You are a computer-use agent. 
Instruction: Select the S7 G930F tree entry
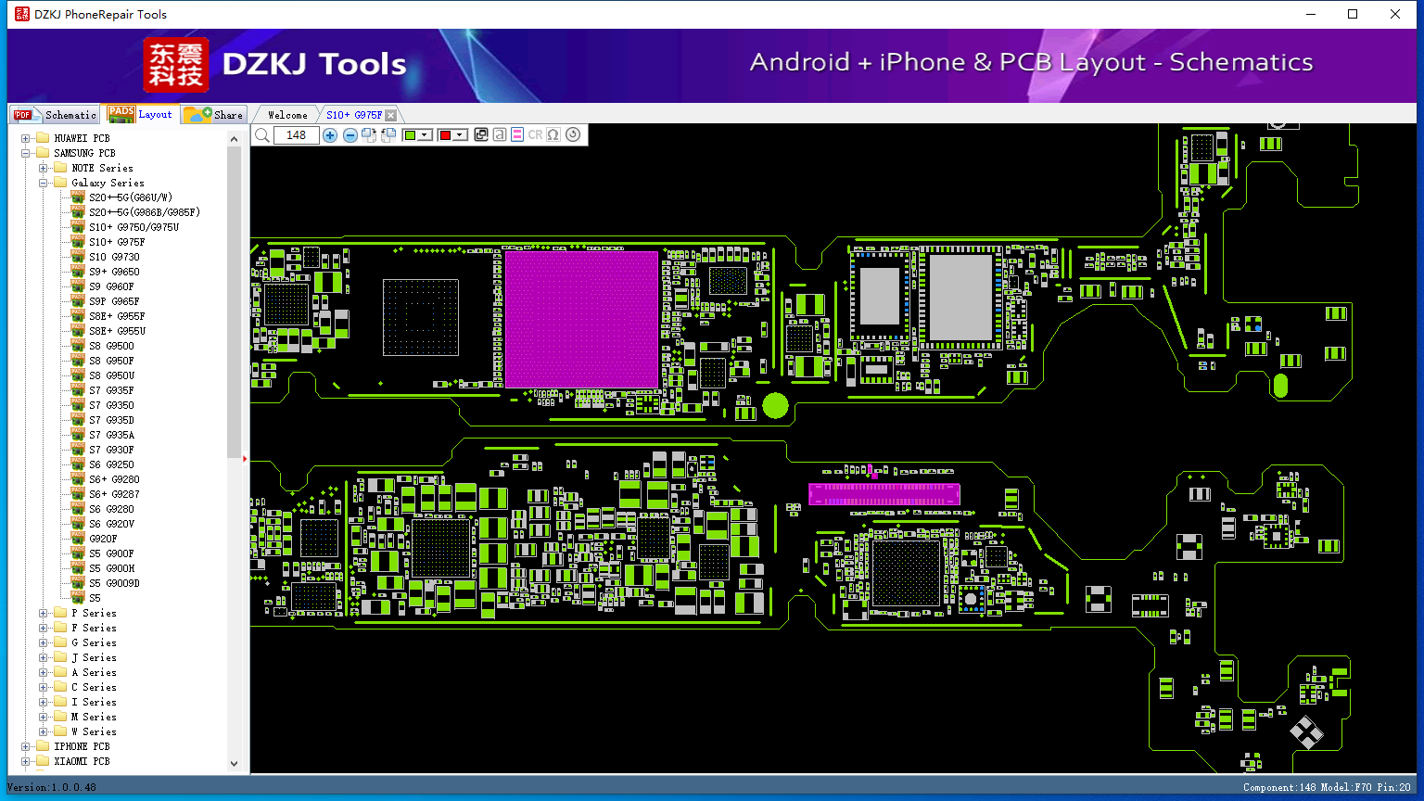point(111,450)
